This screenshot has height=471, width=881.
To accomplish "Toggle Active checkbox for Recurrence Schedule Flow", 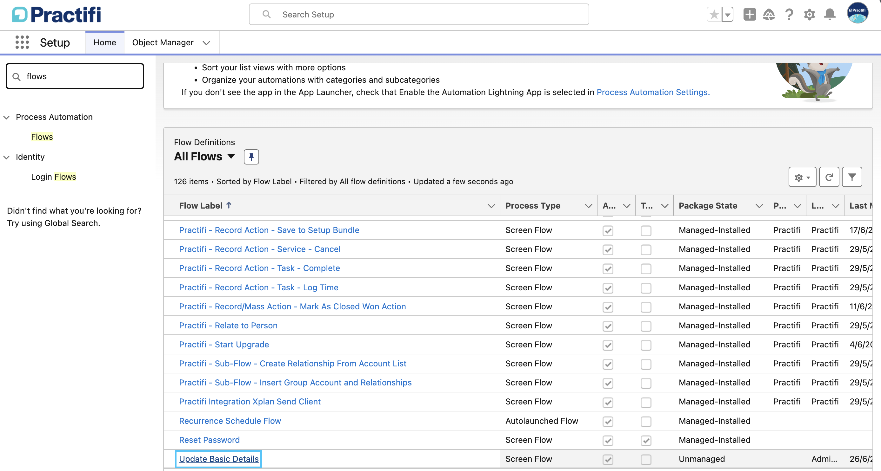I will tap(608, 422).
